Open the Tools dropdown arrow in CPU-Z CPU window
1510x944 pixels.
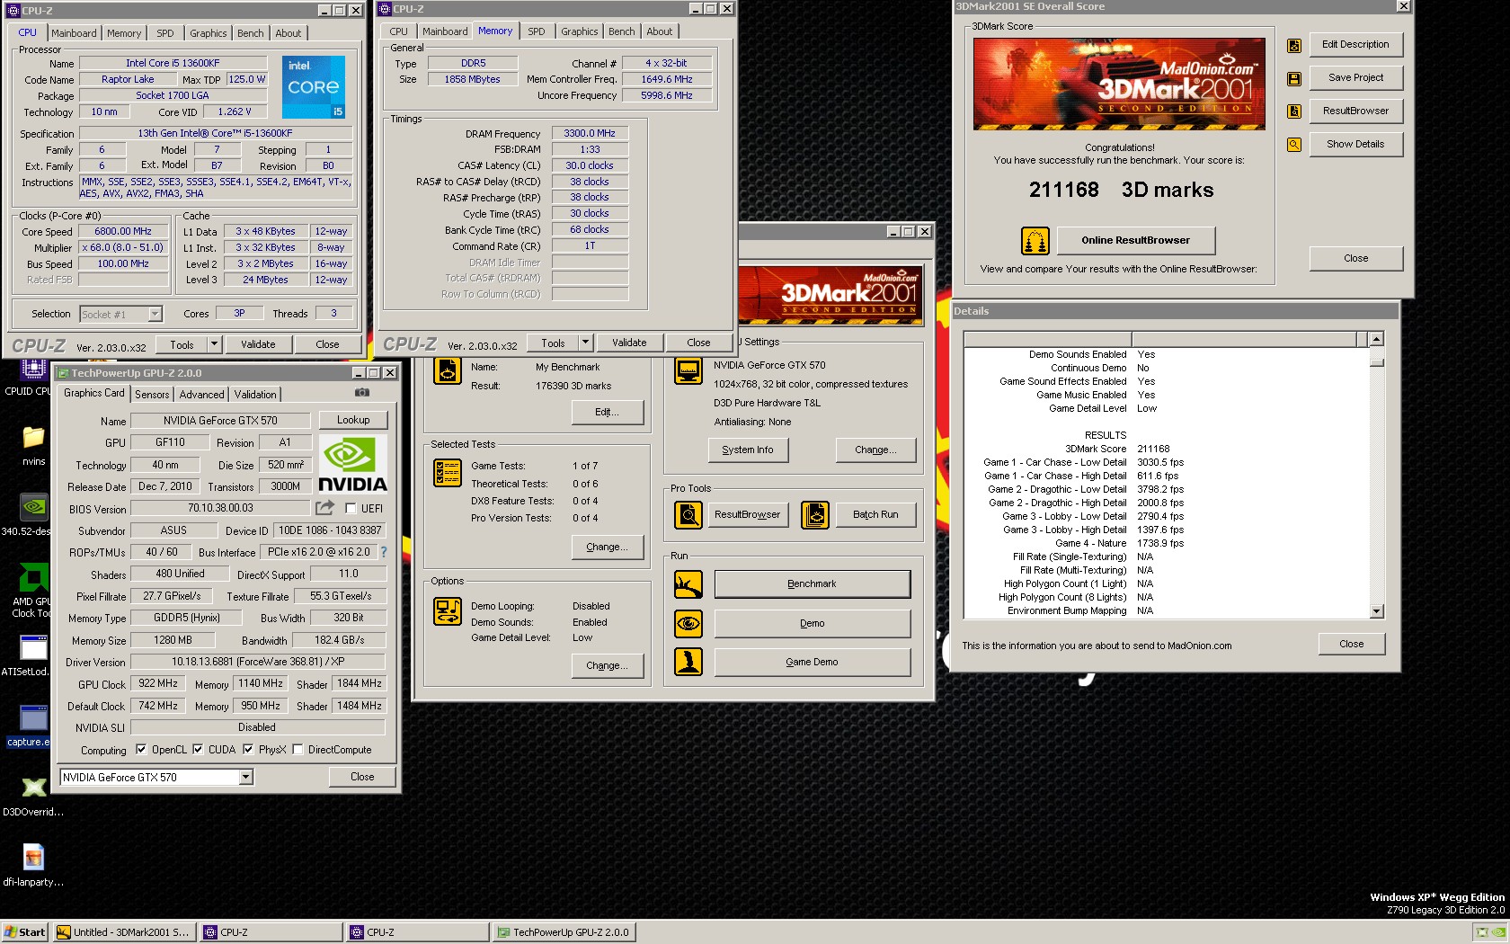coord(214,344)
